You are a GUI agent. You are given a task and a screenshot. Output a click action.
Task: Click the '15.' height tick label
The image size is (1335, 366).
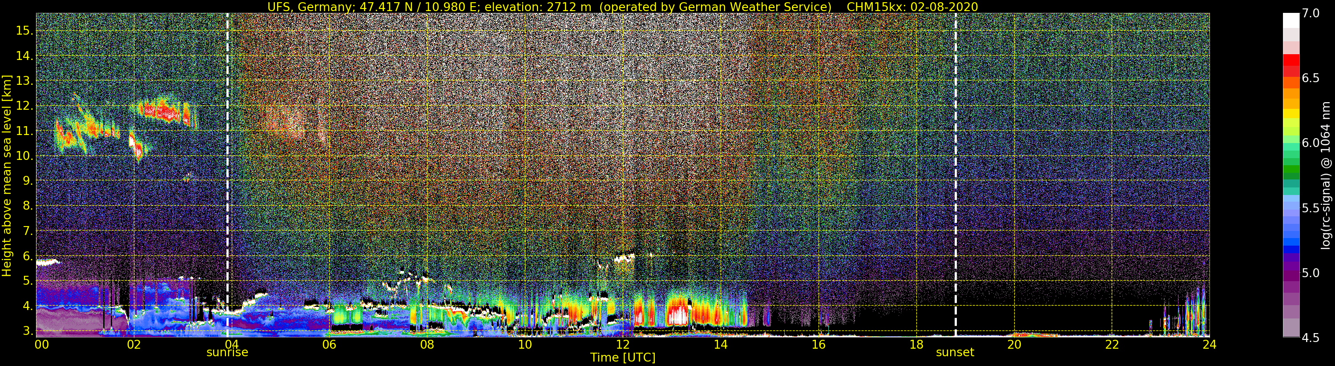24,31
